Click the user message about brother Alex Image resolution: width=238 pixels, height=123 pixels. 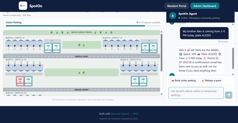[204, 33]
